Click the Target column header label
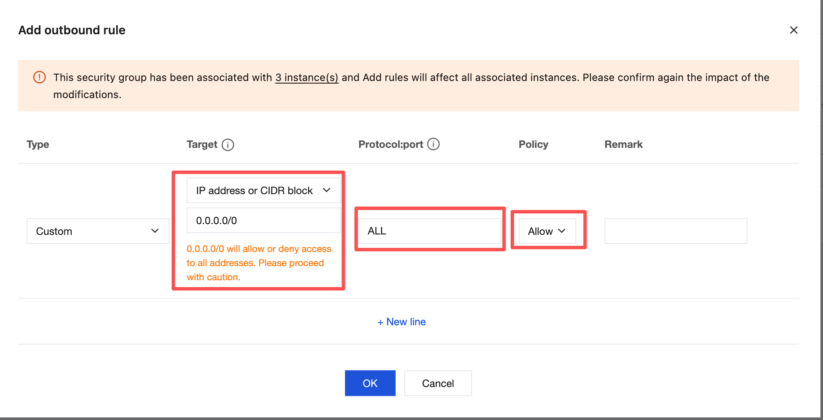823x420 pixels. (x=202, y=144)
